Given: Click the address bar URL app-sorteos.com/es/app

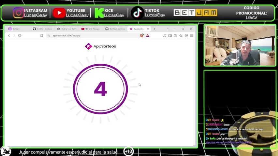Looking at the screenshot, I should tap(66, 35).
